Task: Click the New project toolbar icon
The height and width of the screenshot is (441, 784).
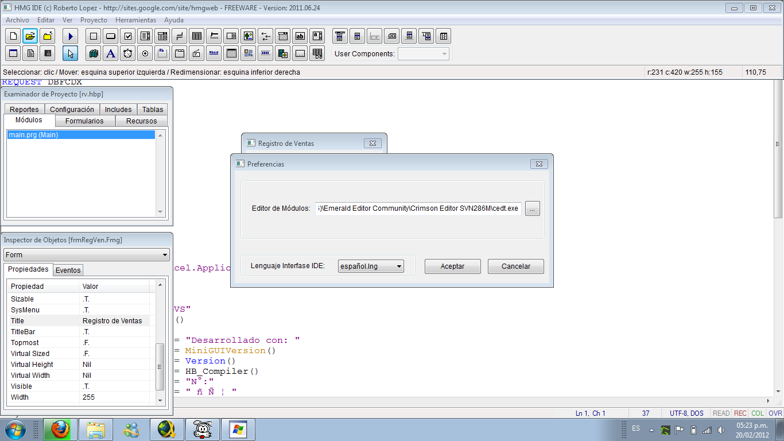Action: pyautogui.click(x=13, y=36)
